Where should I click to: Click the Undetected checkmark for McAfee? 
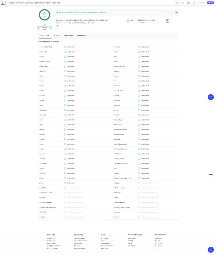65,130
